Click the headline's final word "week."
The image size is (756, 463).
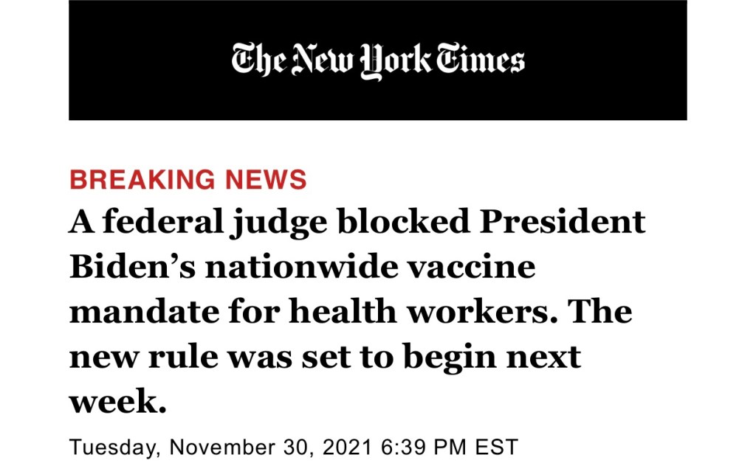pos(117,400)
